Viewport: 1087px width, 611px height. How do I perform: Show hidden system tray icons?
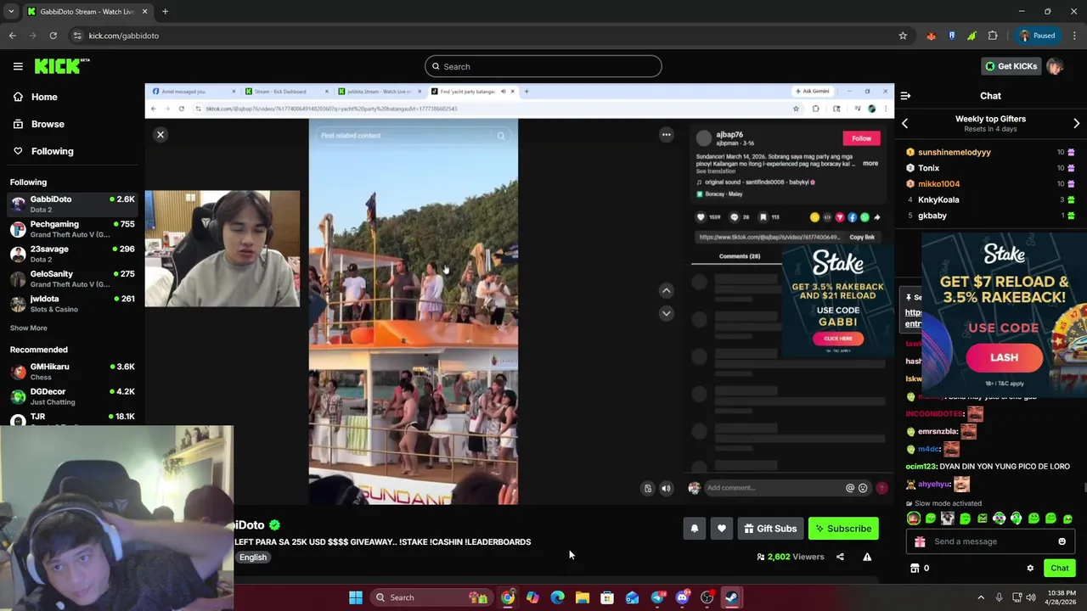[x=981, y=597]
